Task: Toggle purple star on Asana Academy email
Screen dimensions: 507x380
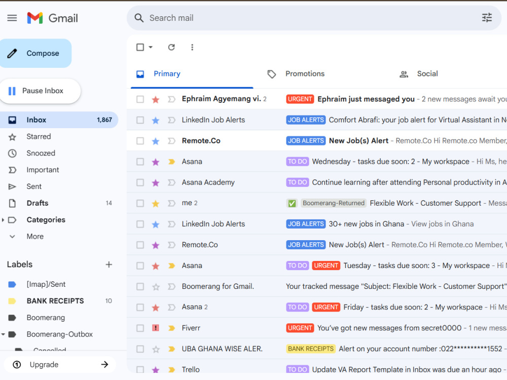Action: [x=156, y=182]
